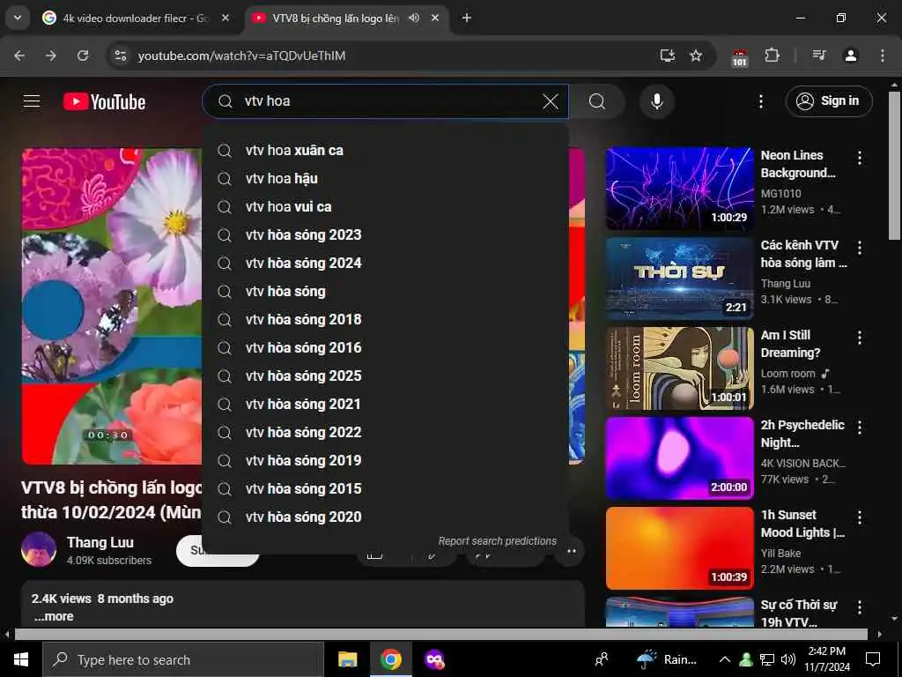Image resolution: width=902 pixels, height=677 pixels.
Task: Switch to the 4k video downloader filecr tab
Action: [136, 19]
